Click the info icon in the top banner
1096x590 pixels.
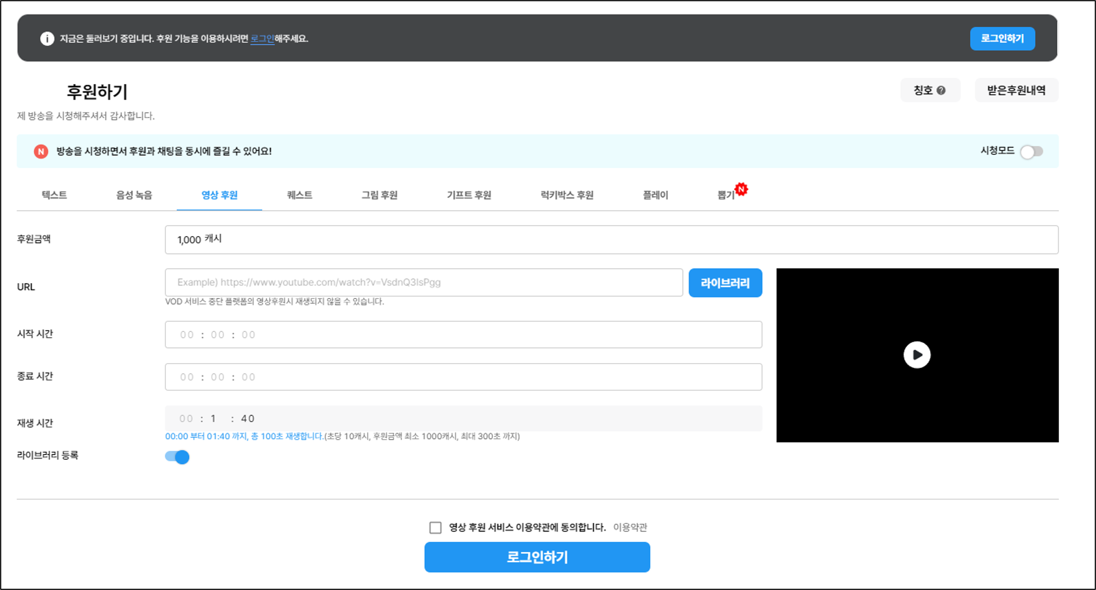click(x=47, y=39)
